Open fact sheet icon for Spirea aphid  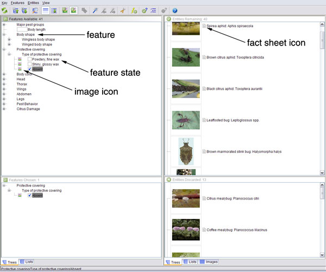click(x=204, y=25)
